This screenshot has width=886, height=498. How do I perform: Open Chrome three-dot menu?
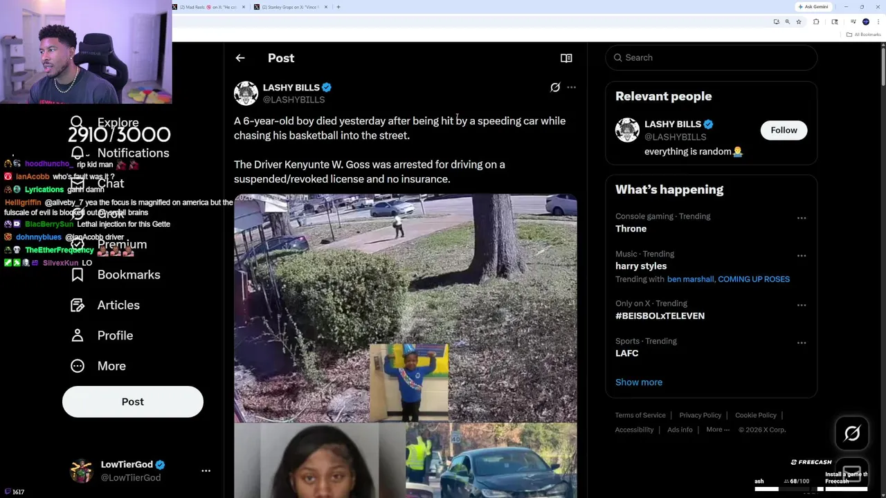(x=877, y=22)
